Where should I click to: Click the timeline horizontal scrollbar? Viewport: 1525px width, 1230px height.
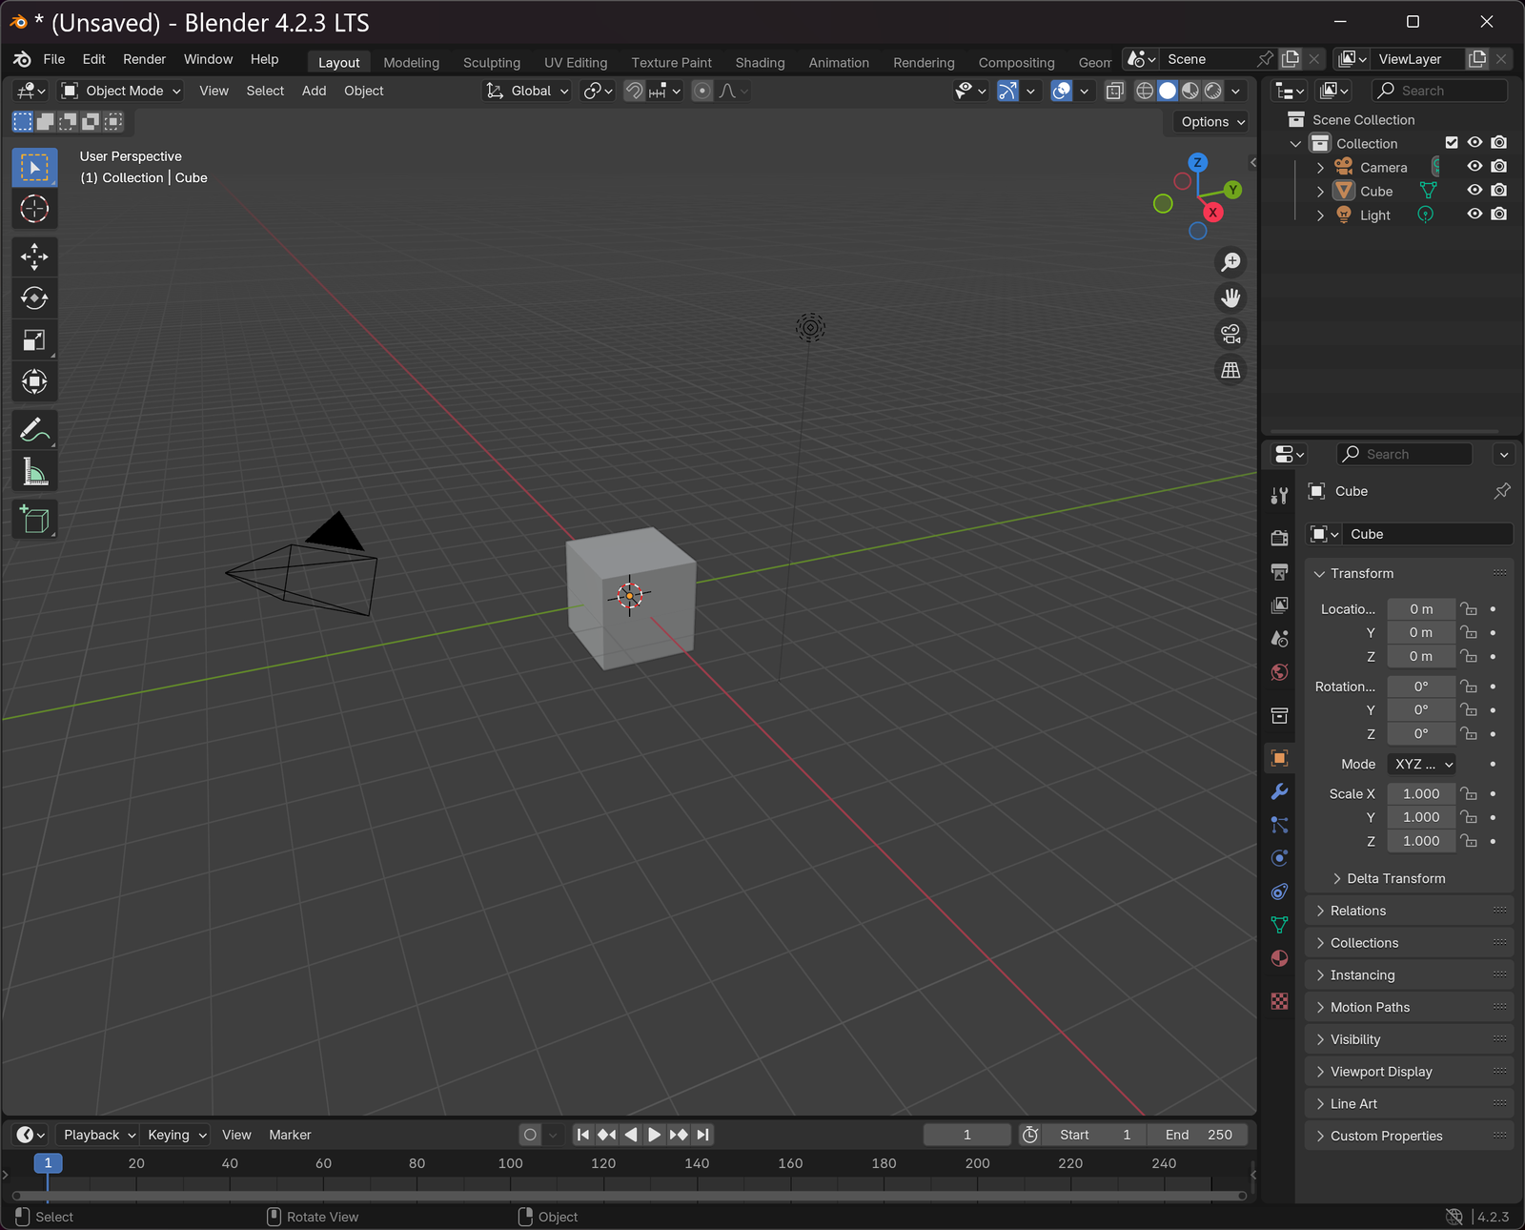[629, 1196]
